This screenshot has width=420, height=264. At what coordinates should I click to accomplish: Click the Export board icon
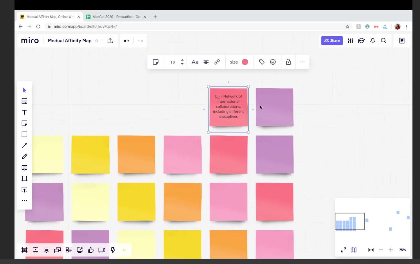[110, 41]
